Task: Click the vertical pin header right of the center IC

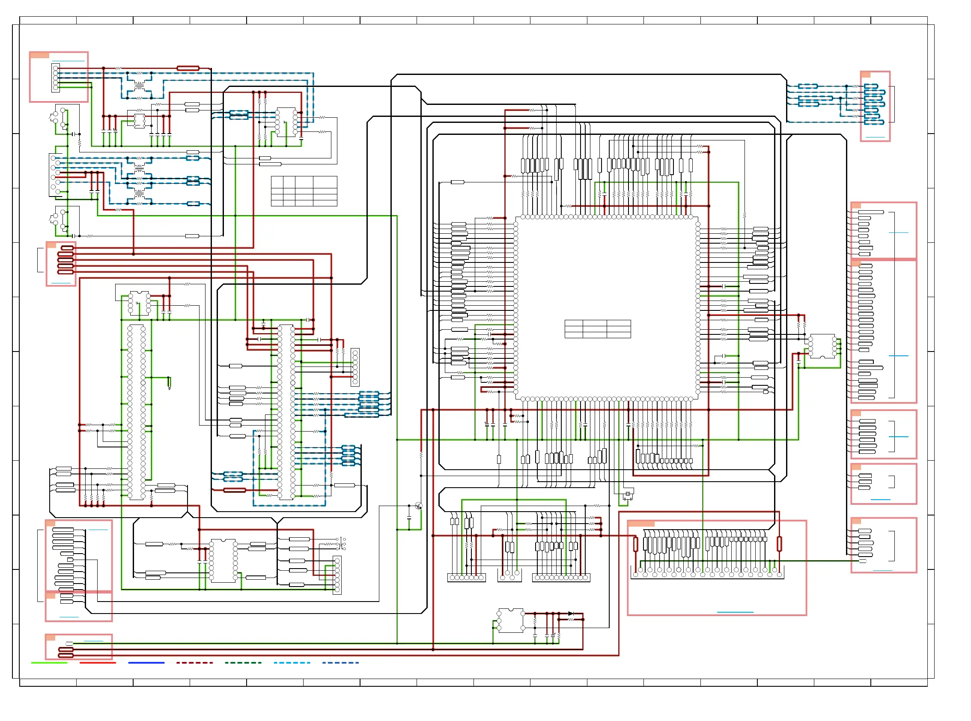Action: click(x=355, y=367)
